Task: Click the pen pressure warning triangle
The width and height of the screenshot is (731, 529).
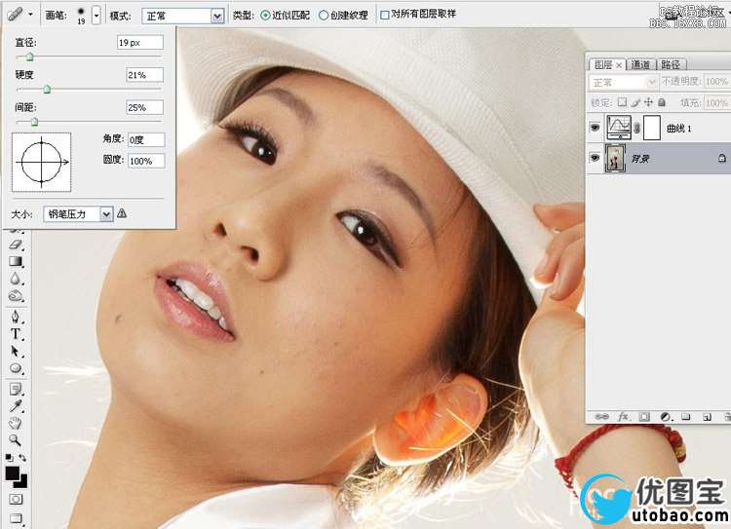Action: 122,213
